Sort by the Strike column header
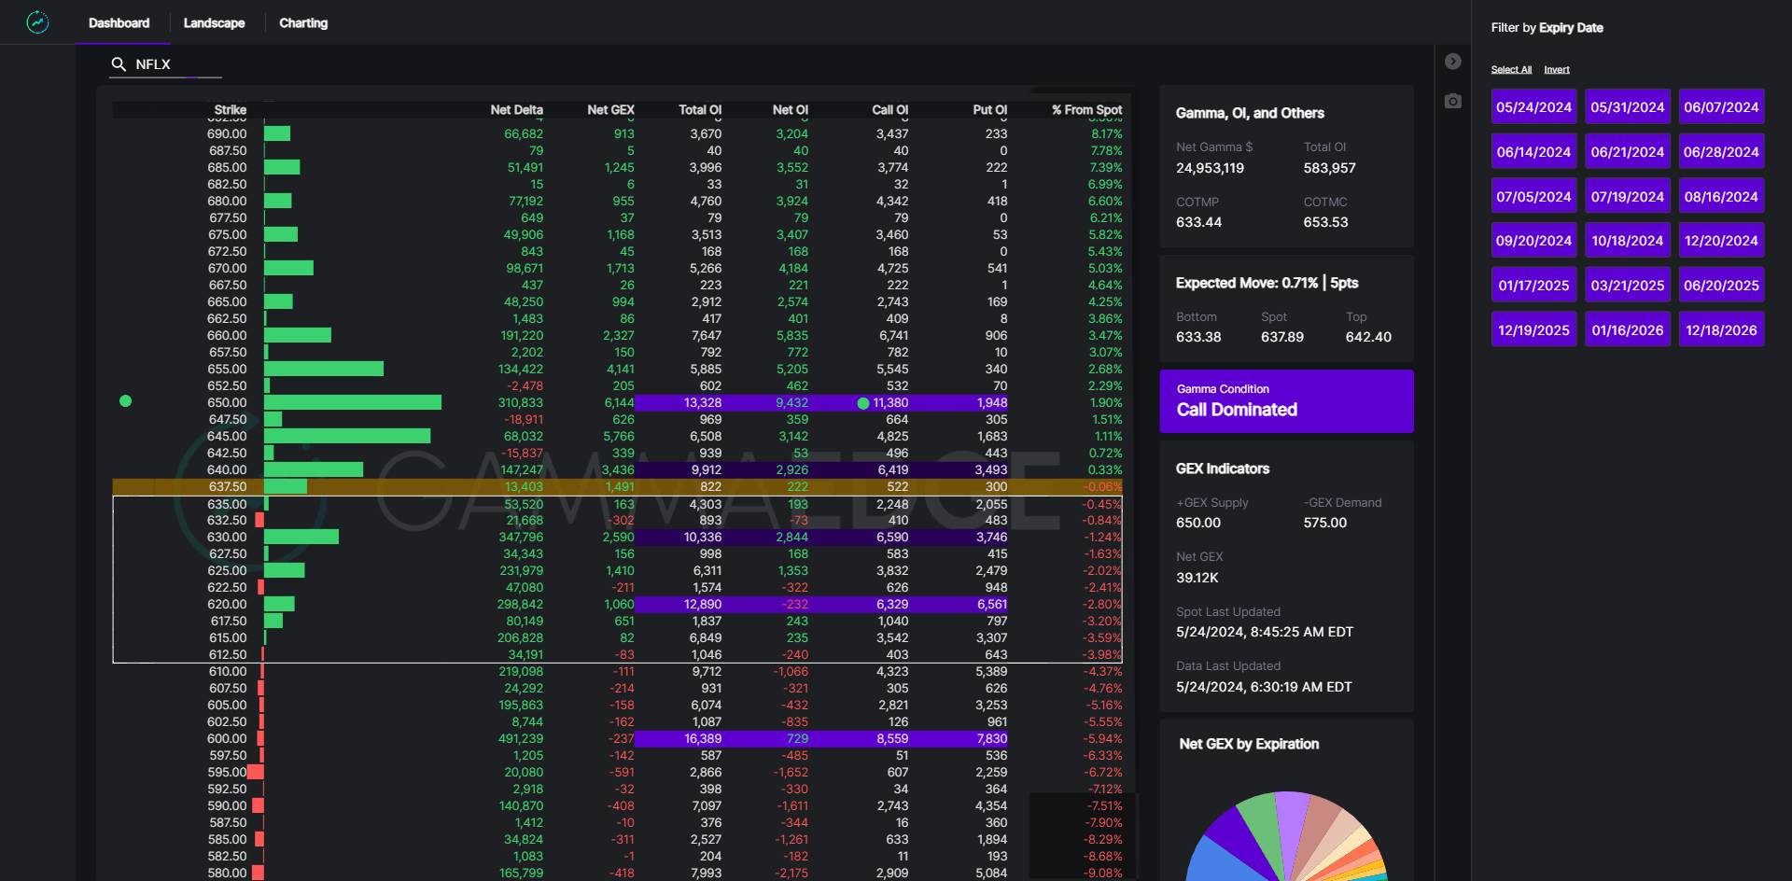The image size is (1792, 881). (230, 110)
